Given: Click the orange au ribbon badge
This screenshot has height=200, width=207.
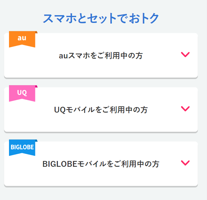Looking at the screenshot, I should click(22, 39).
